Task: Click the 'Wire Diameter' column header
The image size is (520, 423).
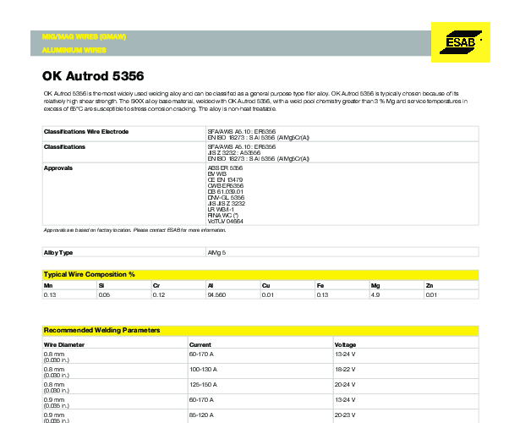Action: [x=64, y=345]
